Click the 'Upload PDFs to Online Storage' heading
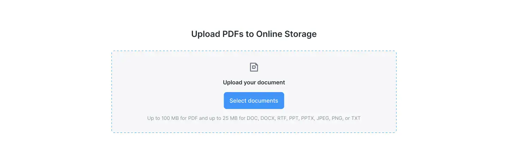The image size is (508, 161). point(254,34)
